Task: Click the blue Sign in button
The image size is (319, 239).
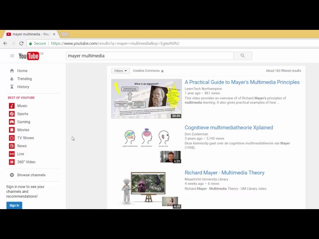Action: 14,205
